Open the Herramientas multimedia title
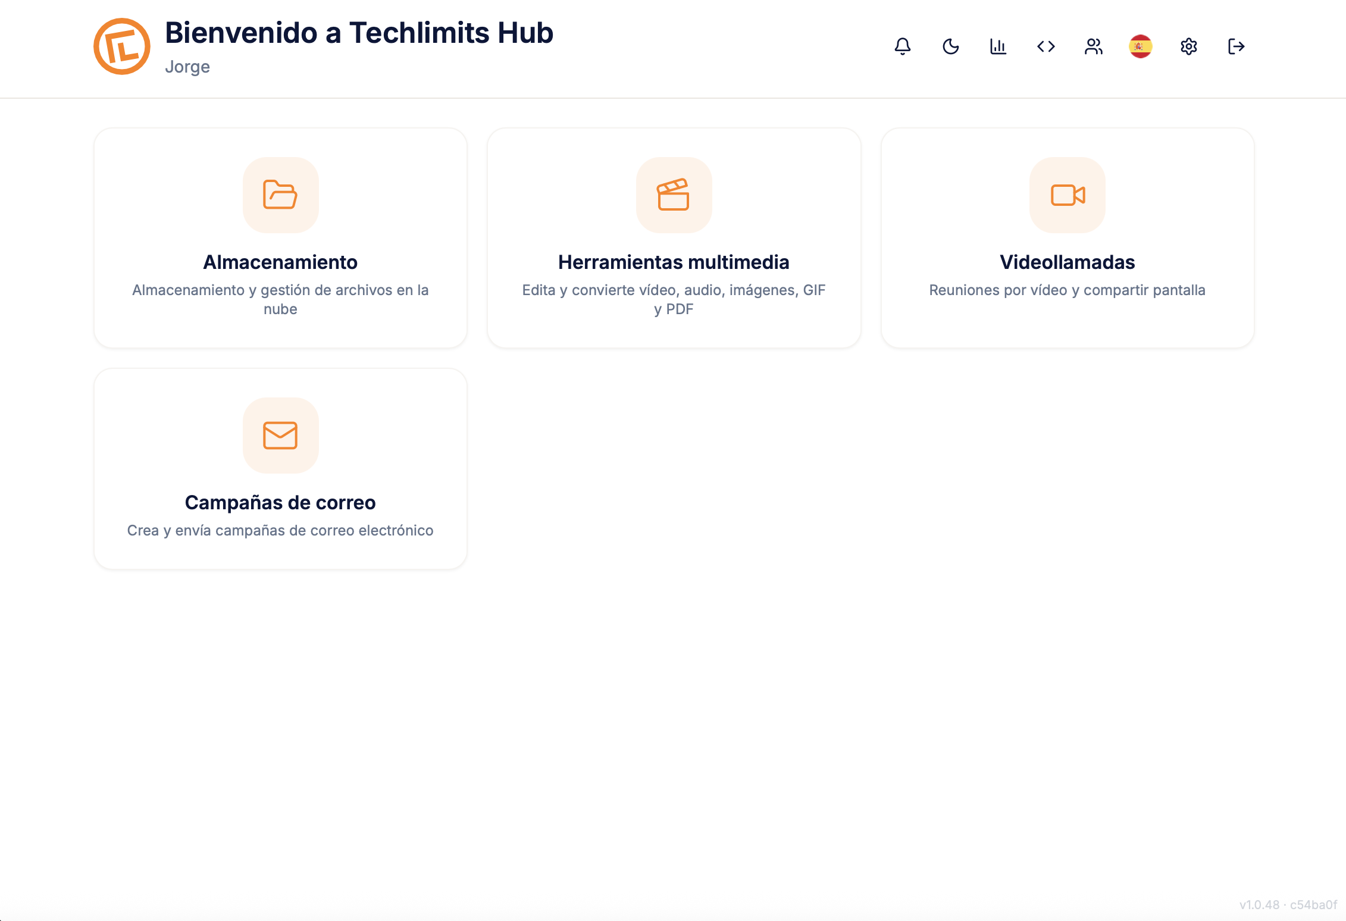Screen dimensions: 1346x921 coord(674,262)
